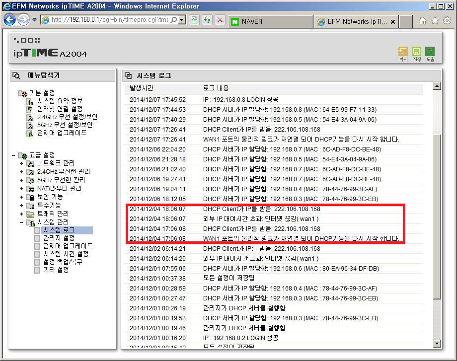Open 시스템 시간 설정 menu item

coord(66,254)
